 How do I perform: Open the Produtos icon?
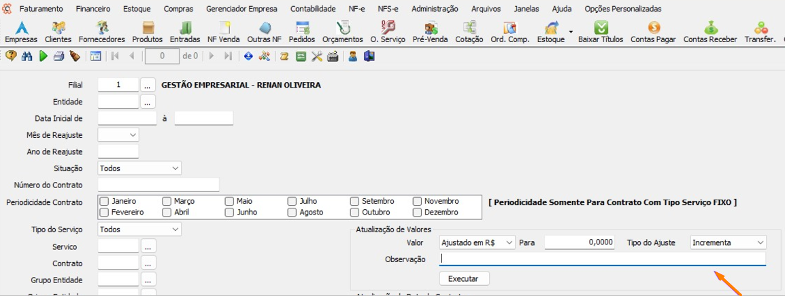(147, 32)
